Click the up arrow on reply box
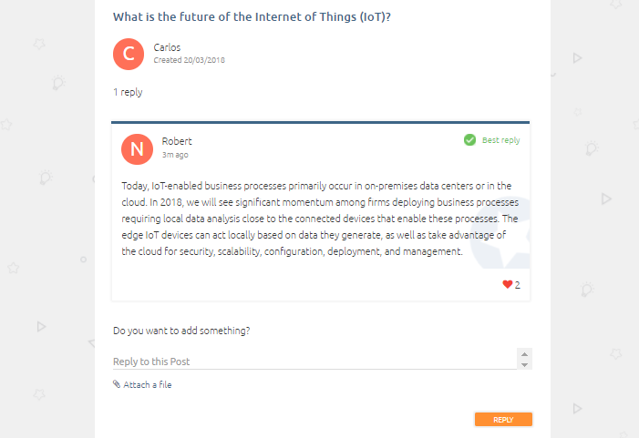639x438 pixels. point(524,354)
